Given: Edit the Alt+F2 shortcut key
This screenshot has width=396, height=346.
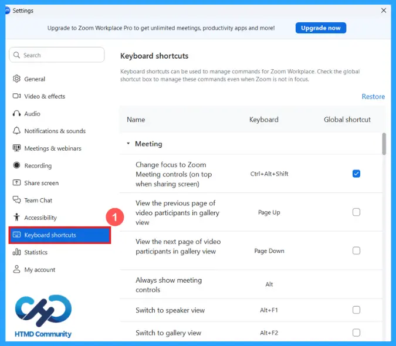Looking at the screenshot, I should [269, 333].
